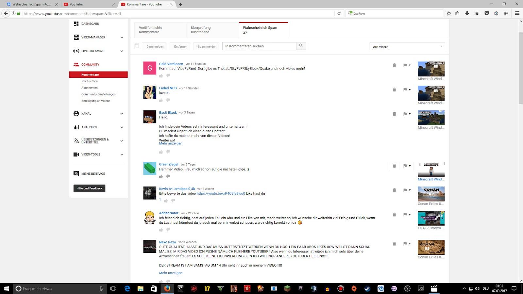Delete the Nexo Rexo comment with trash icon
Screen dimensions: 523x294
(394, 244)
